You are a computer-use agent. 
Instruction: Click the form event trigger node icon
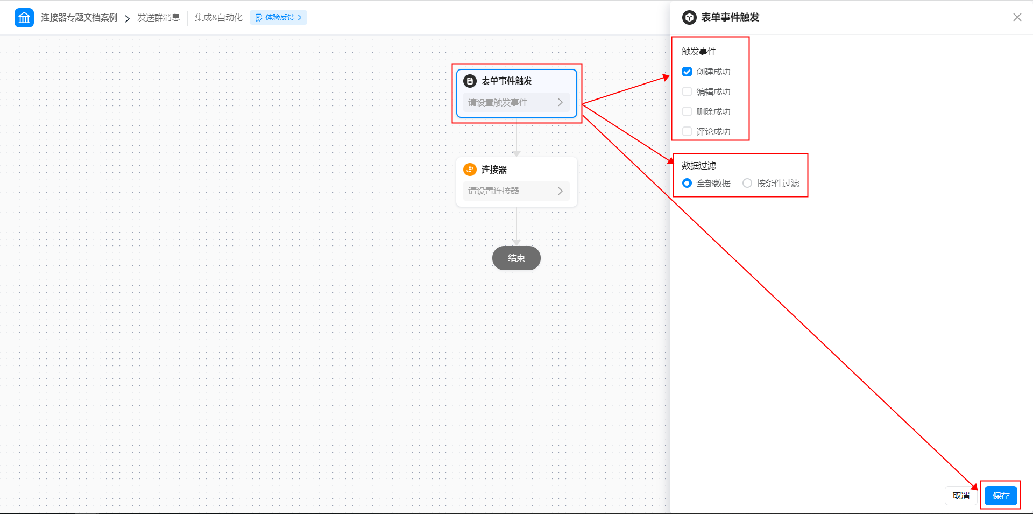470,81
